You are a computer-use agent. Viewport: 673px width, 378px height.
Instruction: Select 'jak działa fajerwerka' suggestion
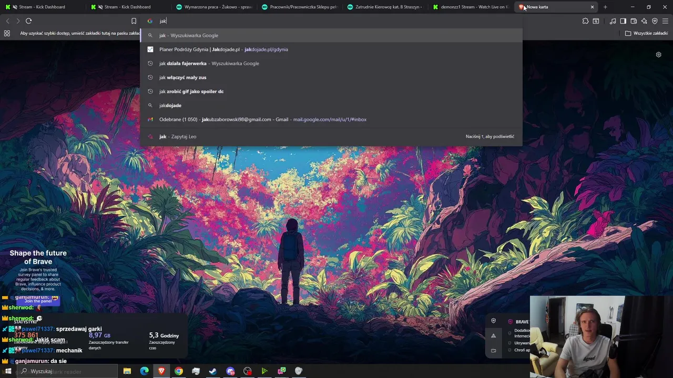coord(331,64)
